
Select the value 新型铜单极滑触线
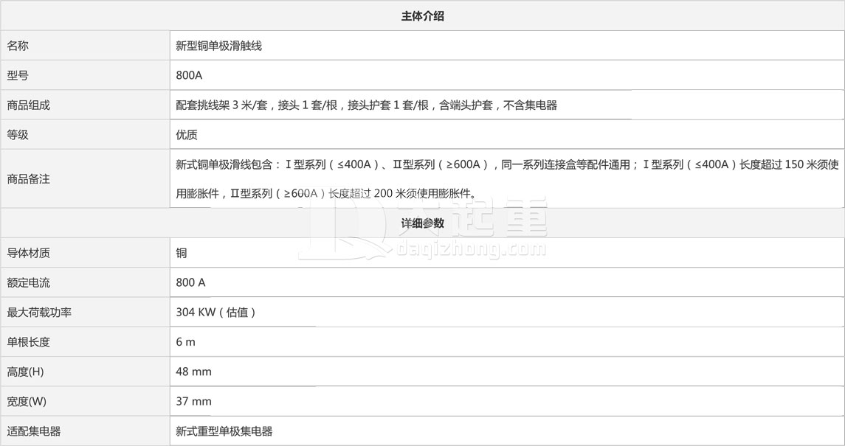pyautogui.click(x=218, y=46)
